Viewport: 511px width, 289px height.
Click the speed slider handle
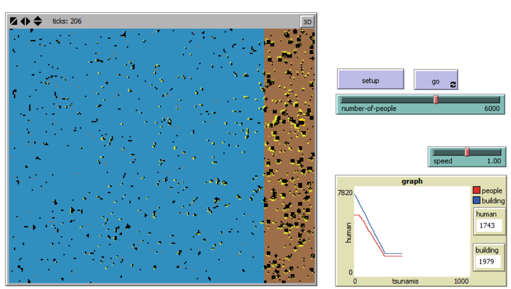pos(467,152)
